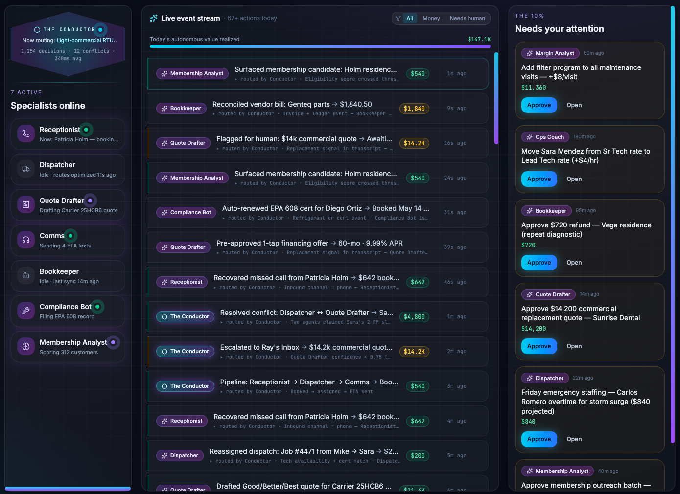Screen dimensions: 680x494
Task: Click the Quote Drafter purple status dot
Action: (x=90, y=201)
